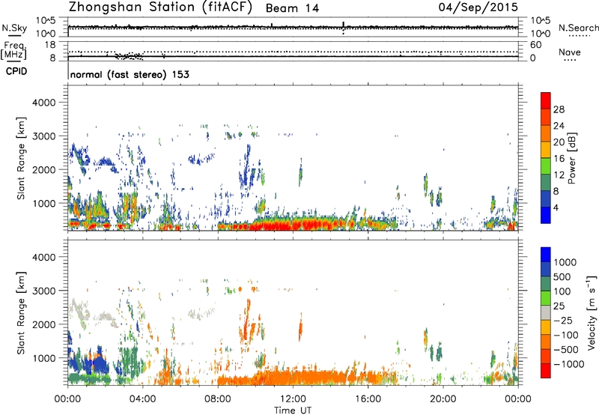Click the 'N.Sky' legend label
This screenshot has height=415, width=599.
(14, 28)
